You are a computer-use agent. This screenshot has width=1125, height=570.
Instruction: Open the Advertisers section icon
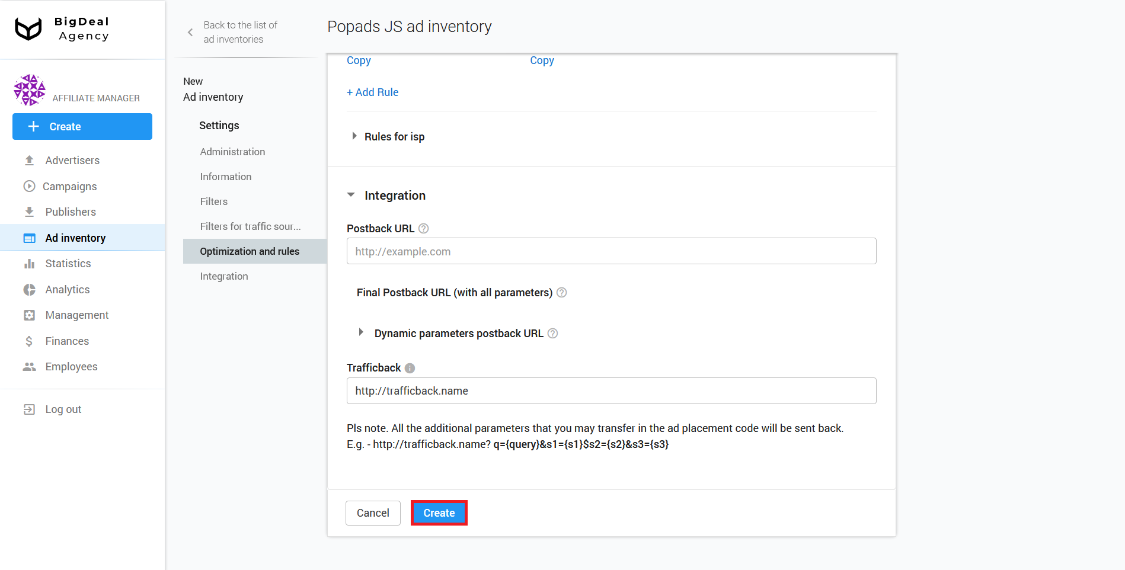pos(30,160)
